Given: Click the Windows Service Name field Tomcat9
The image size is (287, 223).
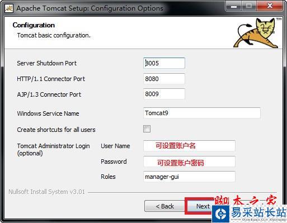Looking at the screenshot, I should (202, 113).
